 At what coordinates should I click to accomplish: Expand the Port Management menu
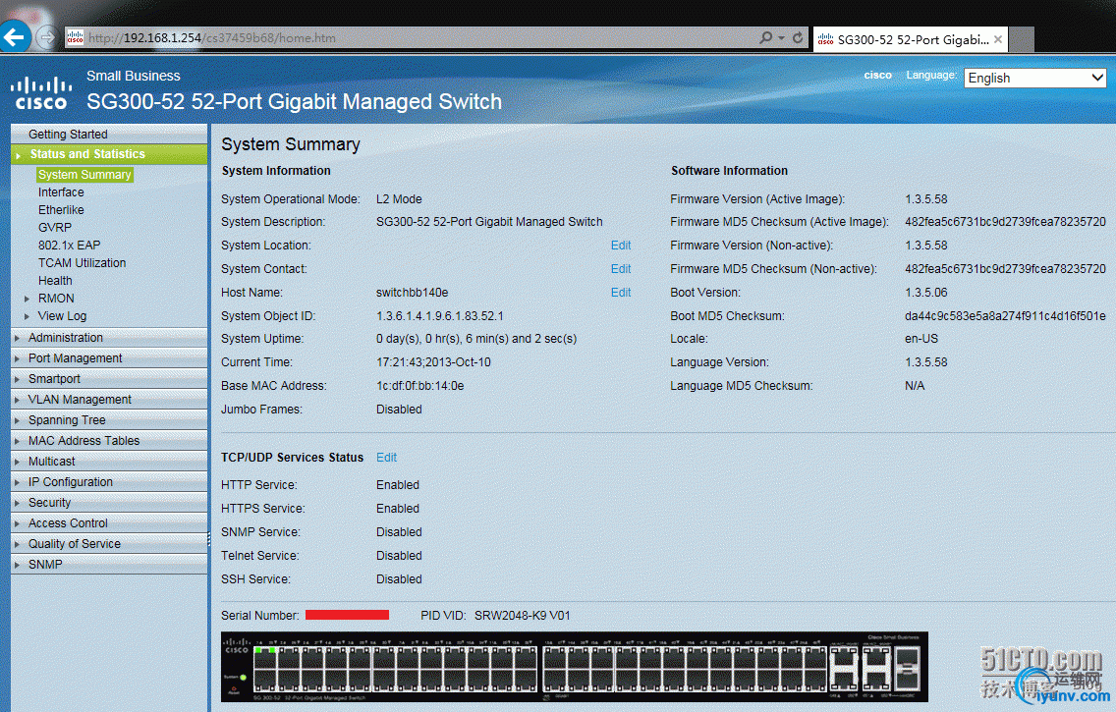pyautogui.click(x=109, y=357)
